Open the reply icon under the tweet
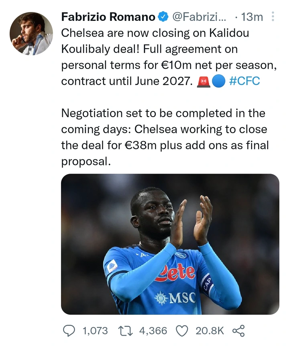The height and width of the screenshot is (346, 289). (69, 331)
